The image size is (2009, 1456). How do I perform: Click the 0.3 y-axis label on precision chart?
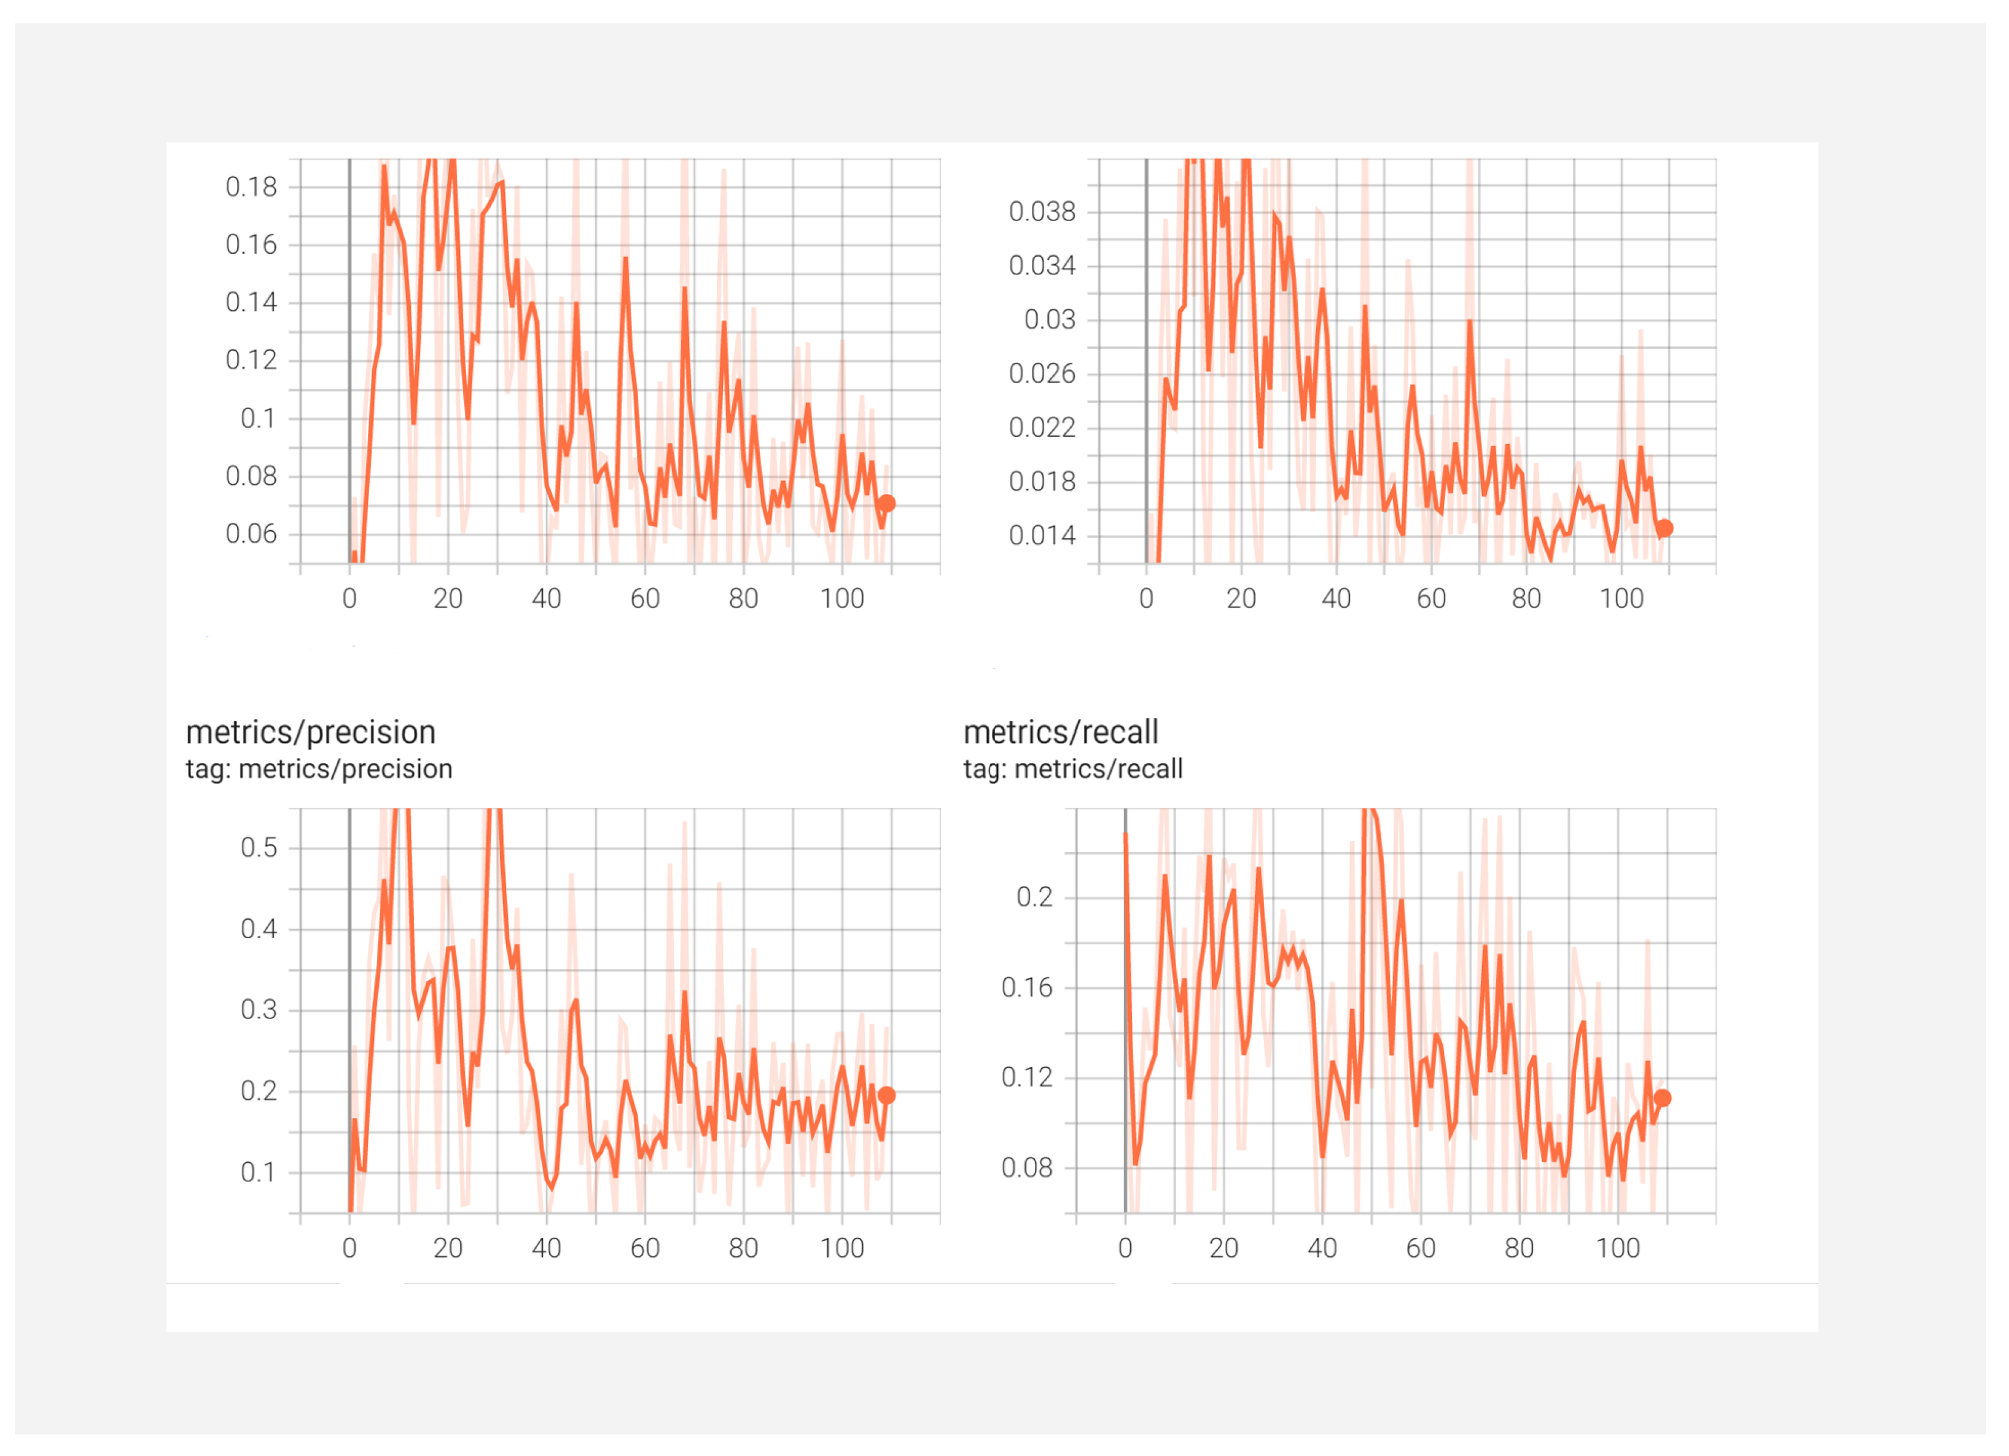[259, 1010]
